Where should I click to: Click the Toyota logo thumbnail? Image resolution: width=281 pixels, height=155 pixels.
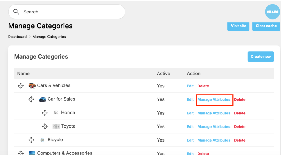56,126
